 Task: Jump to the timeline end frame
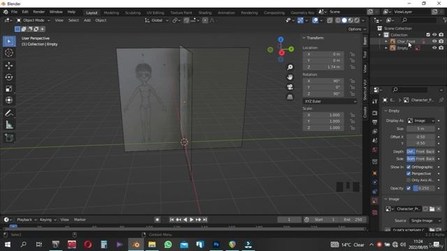click(x=205, y=220)
